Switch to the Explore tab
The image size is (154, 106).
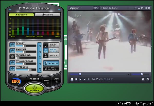tap(47, 15)
